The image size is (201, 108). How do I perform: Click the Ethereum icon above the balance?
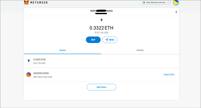click(101, 20)
